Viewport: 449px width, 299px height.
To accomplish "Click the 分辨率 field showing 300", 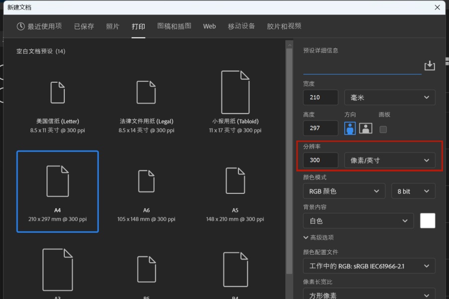I will point(320,160).
